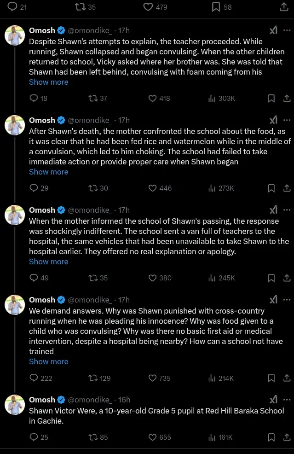Image resolution: width=294 pixels, height=454 pixels.
Task: Open @omondike_ handle on first tweet
Action: click(x=90, y=30)
